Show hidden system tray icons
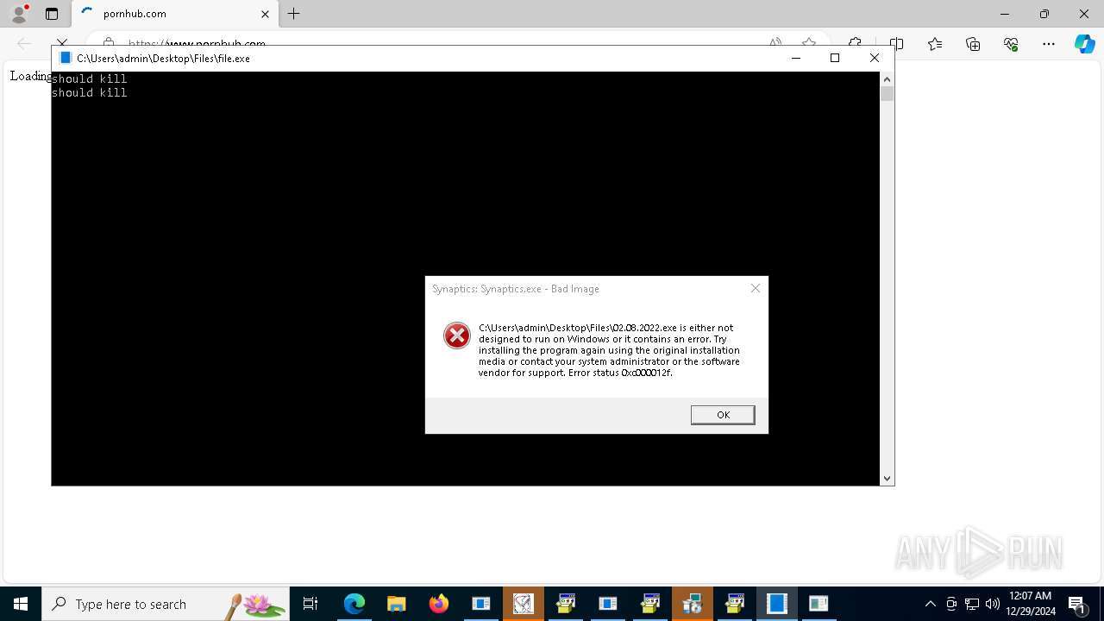This screenshot has width=1104, height=621. coord(930,604)
